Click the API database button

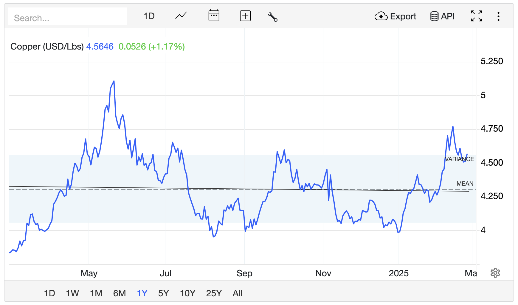click(x=443, y=16)
